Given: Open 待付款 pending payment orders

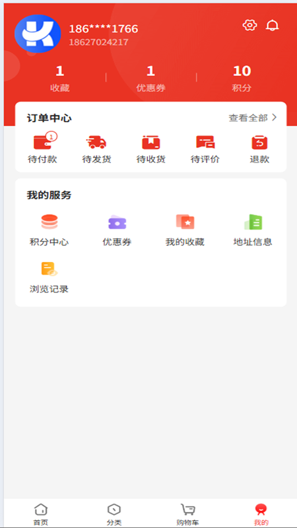Looking at the screenshot, I should point(42,148).
